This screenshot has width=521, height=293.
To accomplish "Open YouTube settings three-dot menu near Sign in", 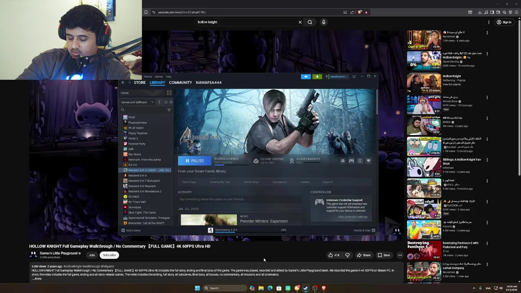I will tap(489, 22).
